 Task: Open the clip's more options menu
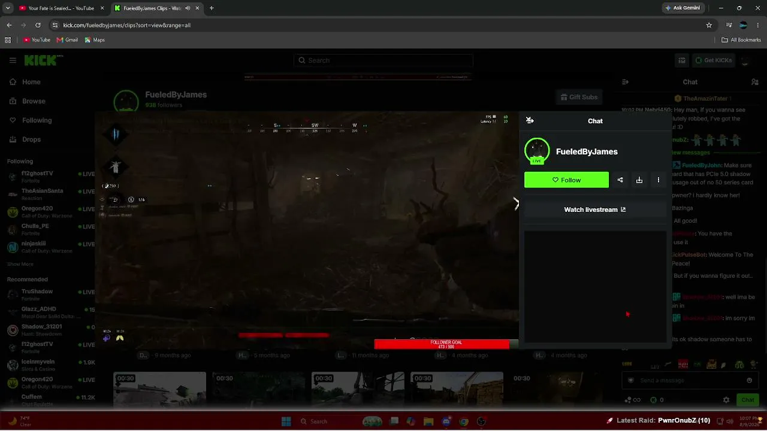(659, 180)
